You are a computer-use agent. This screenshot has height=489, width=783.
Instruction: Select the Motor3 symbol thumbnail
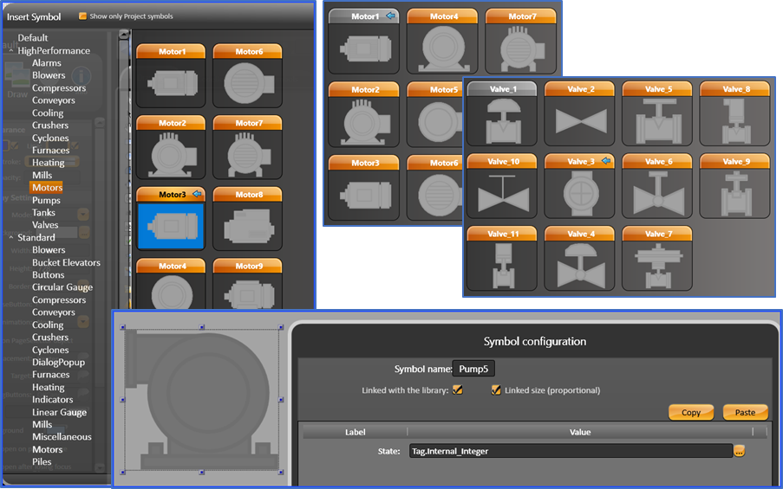coord(170,226)
